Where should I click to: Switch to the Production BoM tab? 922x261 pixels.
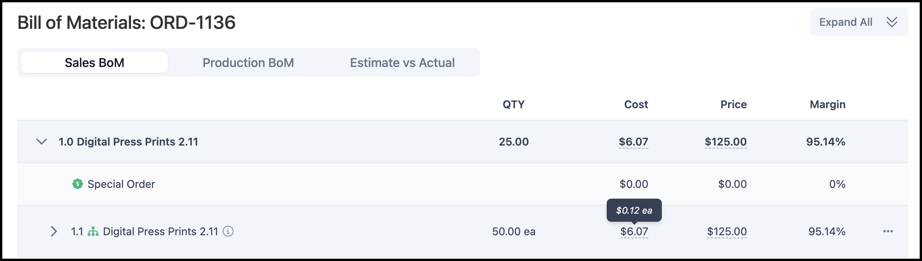coord(248,62)
